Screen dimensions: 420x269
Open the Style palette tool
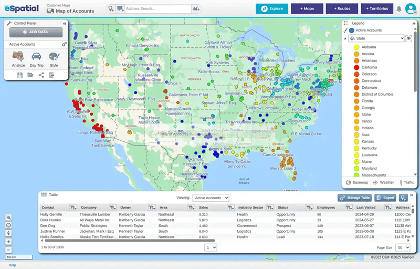tap(54, 58)
